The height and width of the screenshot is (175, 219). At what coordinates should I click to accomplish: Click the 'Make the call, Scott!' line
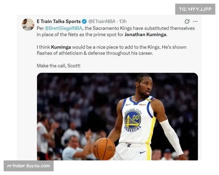pos(58,66)
